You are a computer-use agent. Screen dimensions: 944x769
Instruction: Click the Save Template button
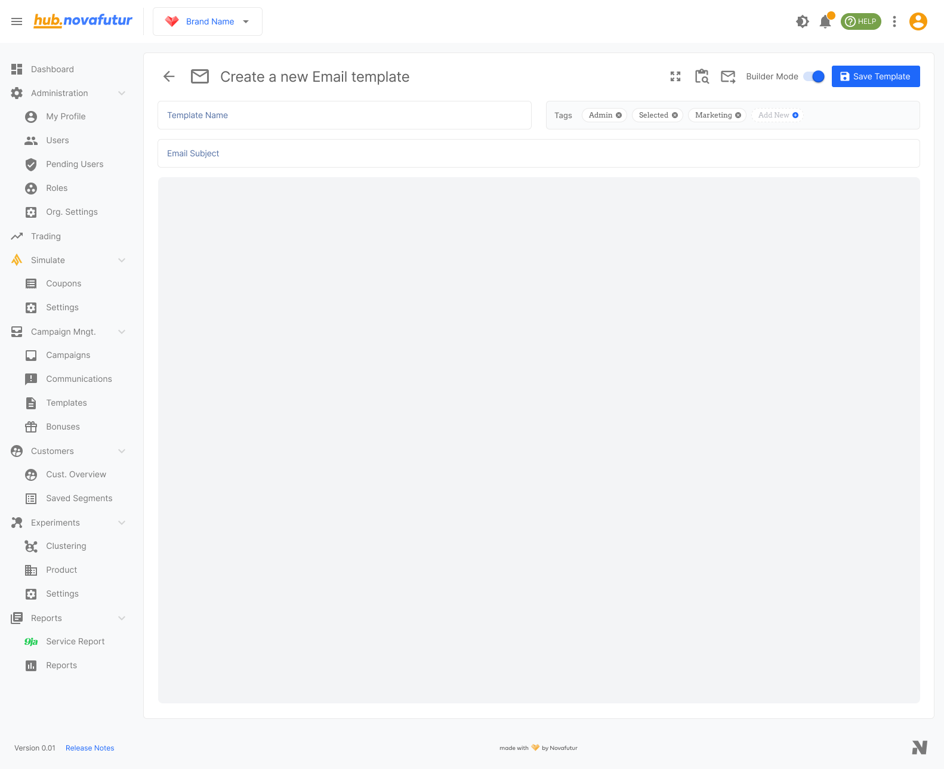tap(875, 76)
